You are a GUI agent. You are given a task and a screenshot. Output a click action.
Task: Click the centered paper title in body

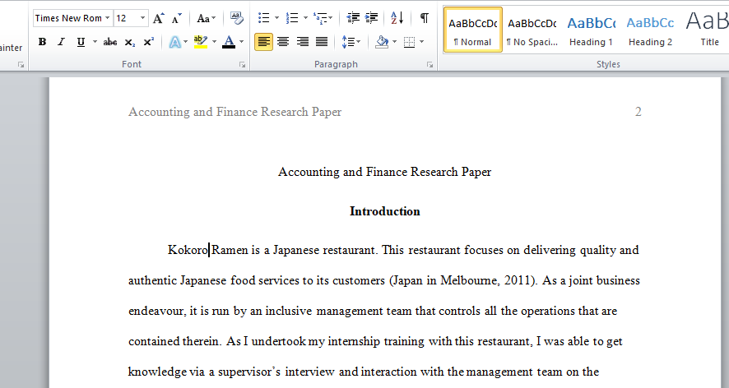pyautogui.click(x=384, y=172)
